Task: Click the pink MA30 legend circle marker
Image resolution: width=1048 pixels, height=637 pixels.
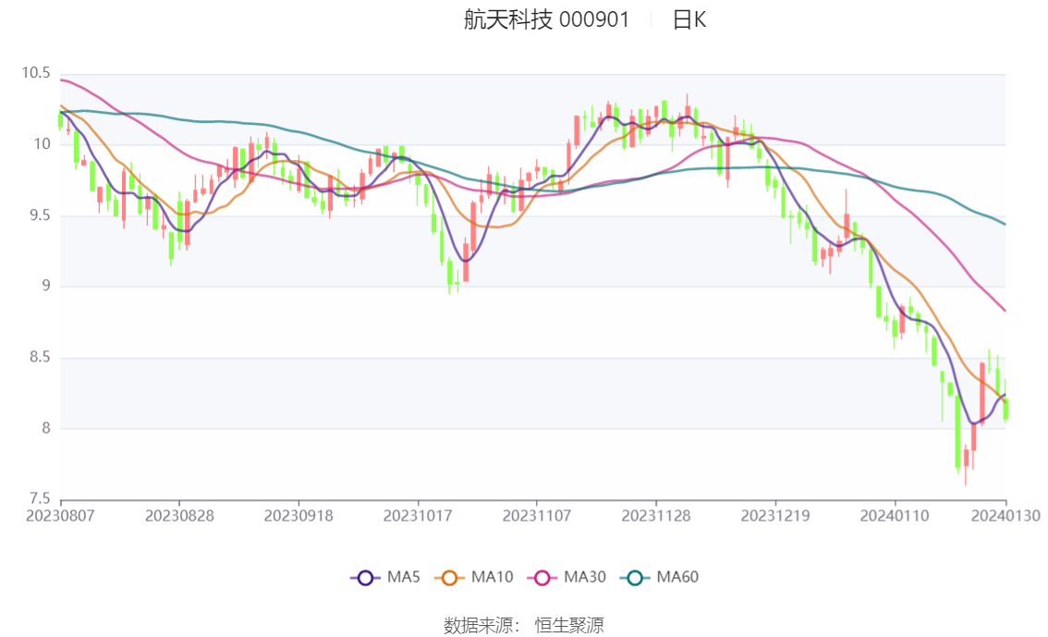Action: 542,578
